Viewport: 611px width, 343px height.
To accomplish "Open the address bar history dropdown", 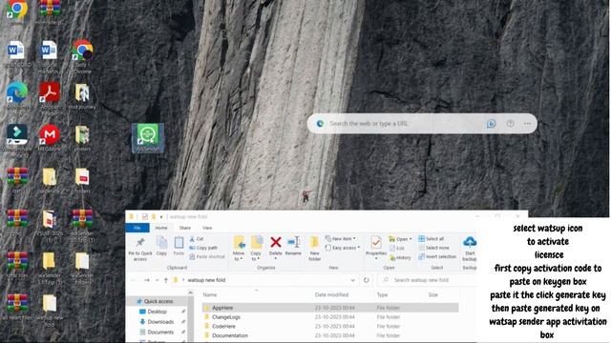I will pos(352,280).
